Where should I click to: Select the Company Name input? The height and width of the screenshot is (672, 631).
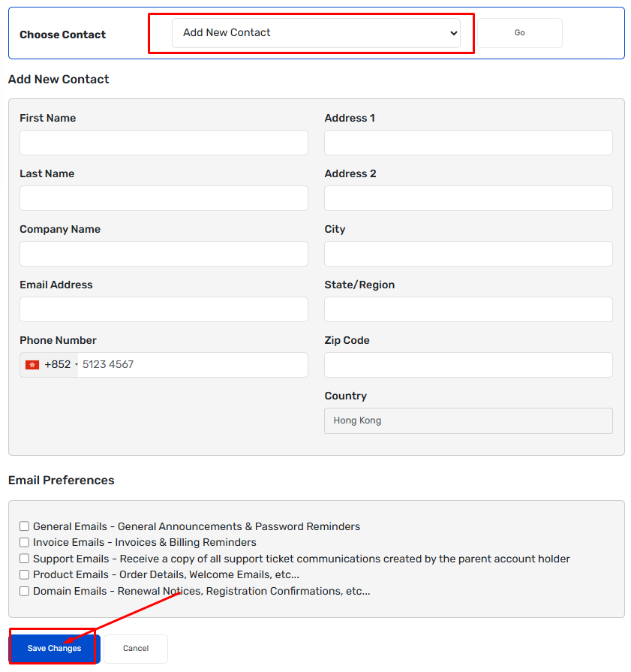(x=164, y=254)
